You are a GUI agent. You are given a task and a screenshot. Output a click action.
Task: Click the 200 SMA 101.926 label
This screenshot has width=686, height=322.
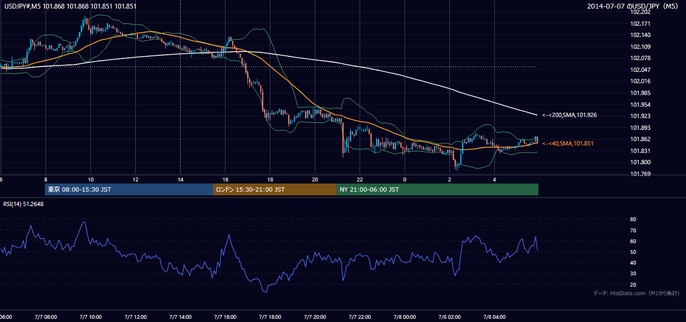570,115
